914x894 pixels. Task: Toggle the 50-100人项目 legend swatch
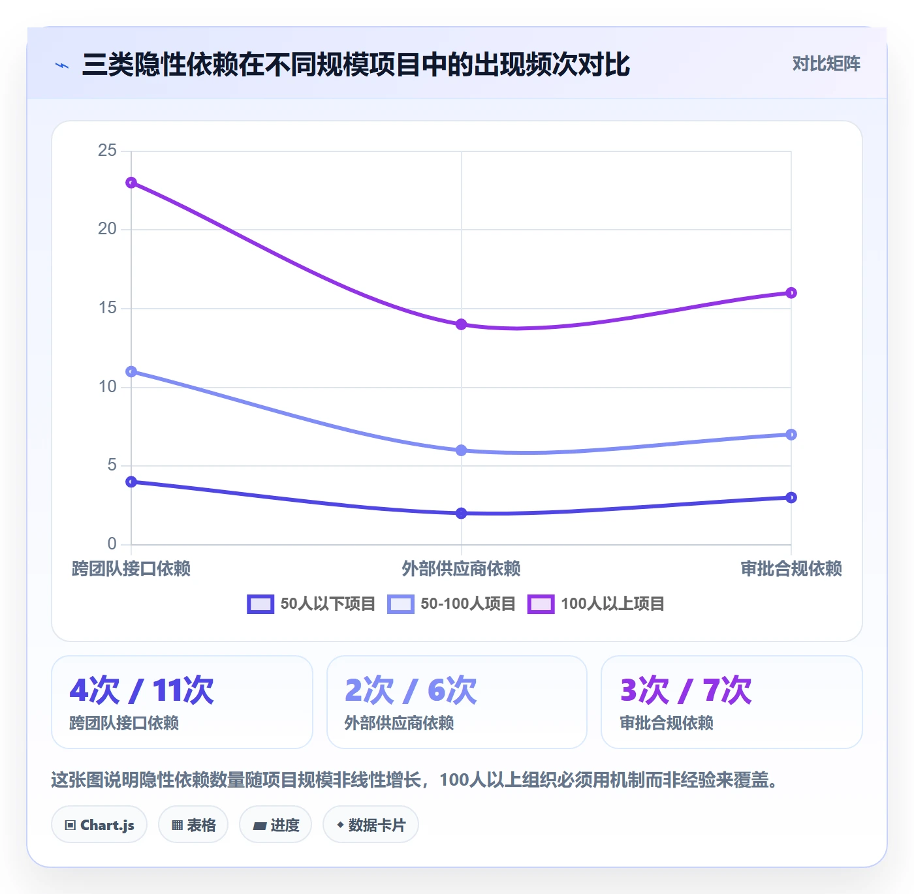(401, 604)
